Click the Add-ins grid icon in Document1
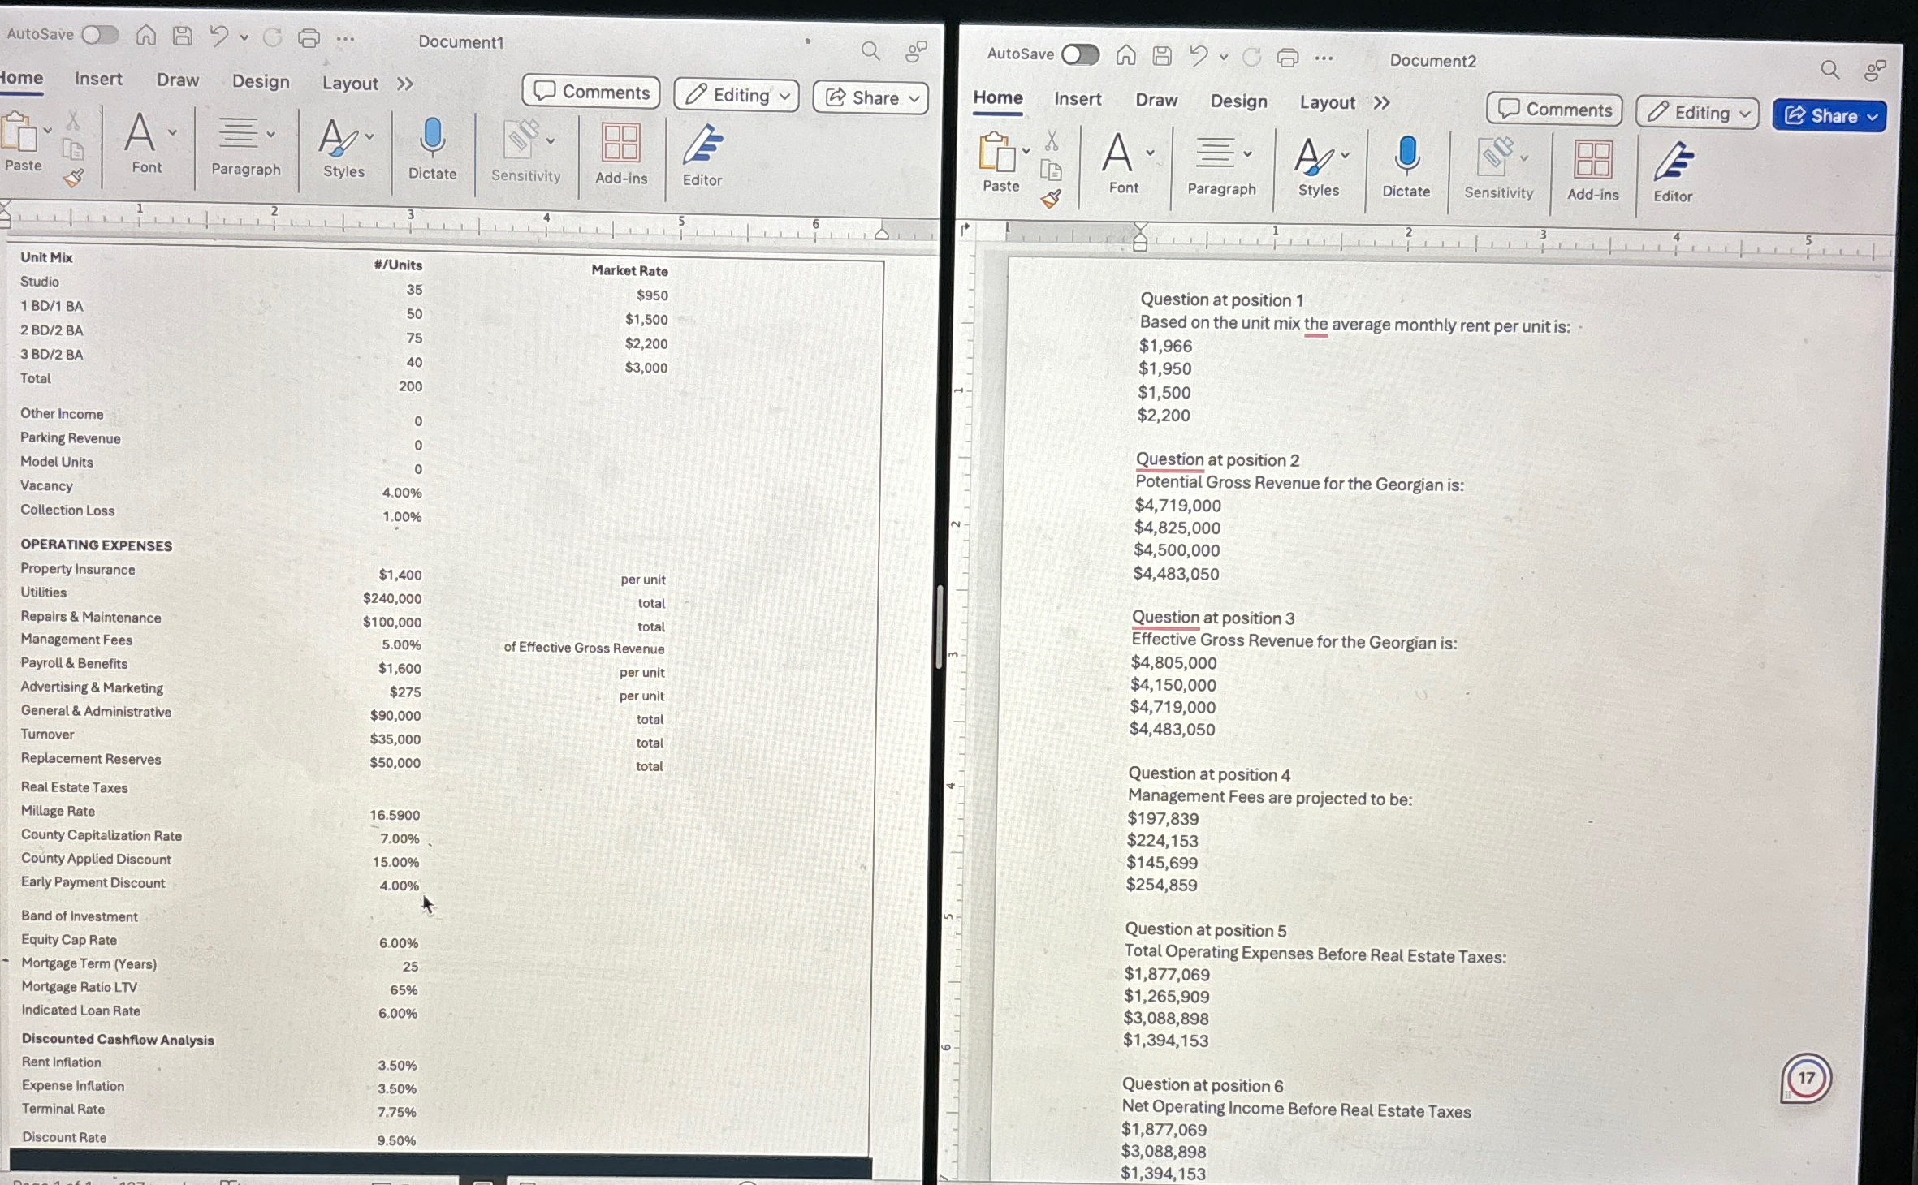 [620, 143]
